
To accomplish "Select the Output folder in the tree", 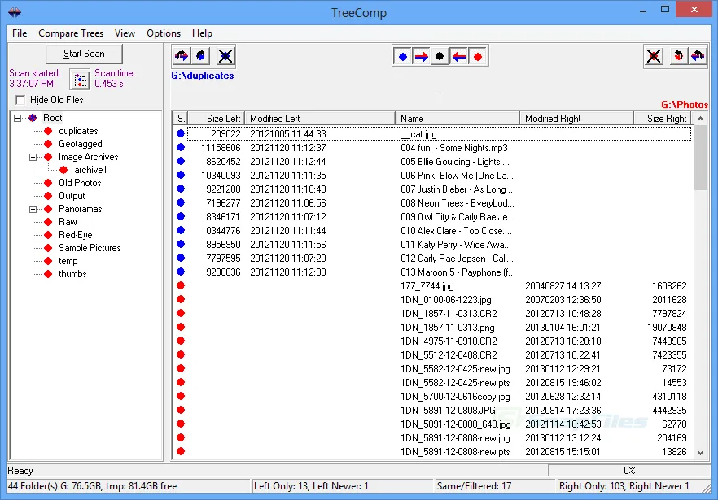I will tap(72, 196).
